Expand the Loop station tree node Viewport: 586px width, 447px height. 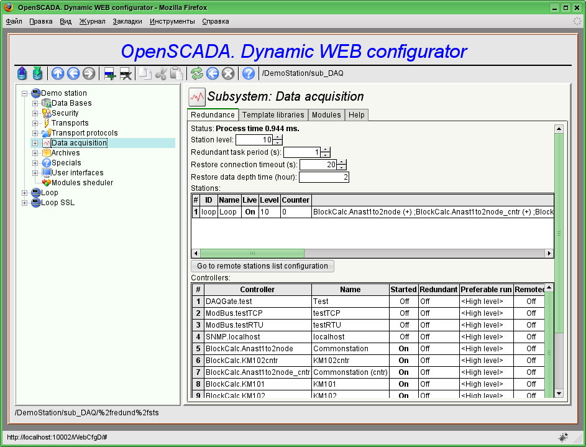(25, 193)
